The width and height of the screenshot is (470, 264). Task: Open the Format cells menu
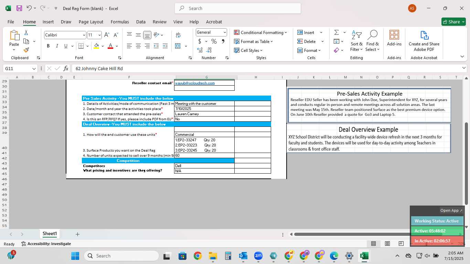pyautogui.click(x=309, y=50)
